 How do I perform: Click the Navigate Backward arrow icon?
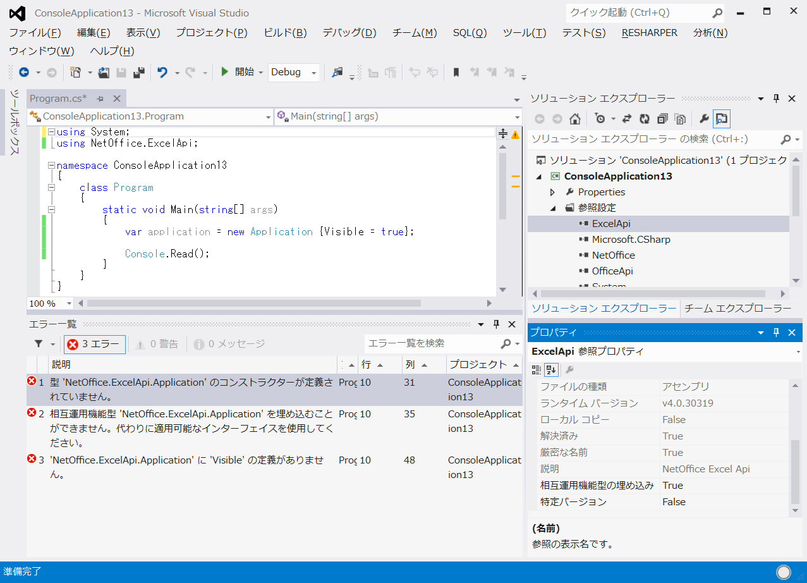24,72
